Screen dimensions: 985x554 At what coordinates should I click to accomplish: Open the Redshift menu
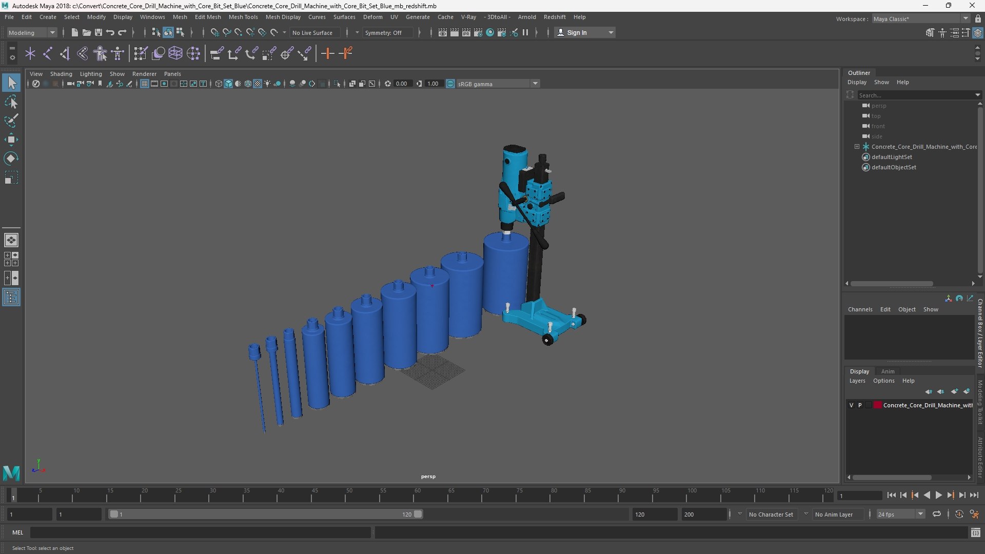tap(555, 17)
